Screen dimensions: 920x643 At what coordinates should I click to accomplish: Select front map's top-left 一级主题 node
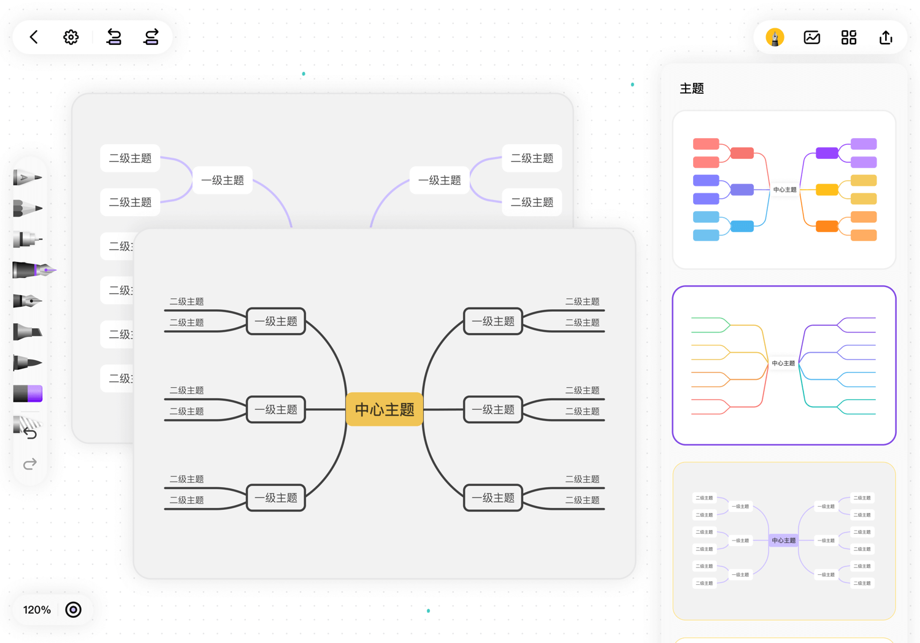(x=276, y=321)
